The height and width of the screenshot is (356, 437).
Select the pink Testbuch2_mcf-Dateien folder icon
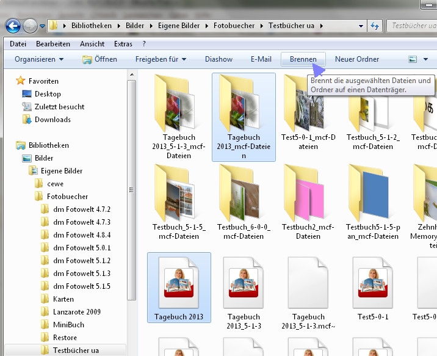click(x=304, y=193)
